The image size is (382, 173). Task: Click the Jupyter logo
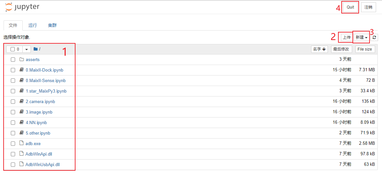[22, 7]
